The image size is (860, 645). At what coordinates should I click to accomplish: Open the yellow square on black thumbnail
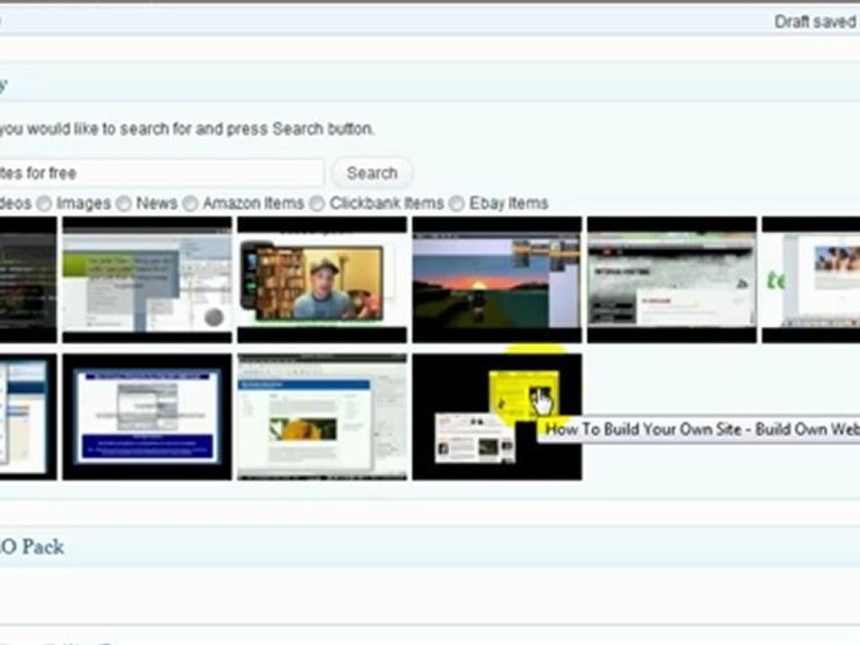tap(497, 417)
